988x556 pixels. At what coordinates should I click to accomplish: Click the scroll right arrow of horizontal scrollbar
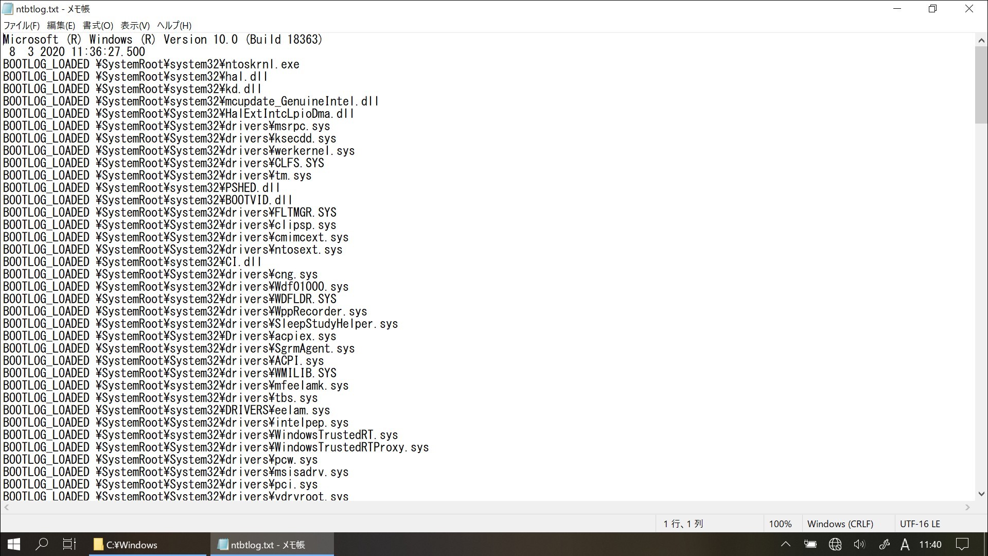pos(967,507)
